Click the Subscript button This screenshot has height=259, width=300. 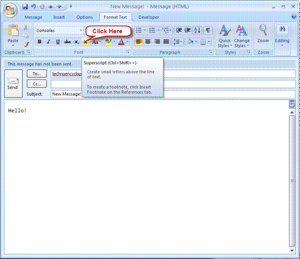pos(77,42)
